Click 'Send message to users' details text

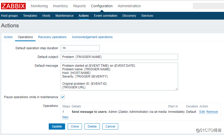point(119,112)
